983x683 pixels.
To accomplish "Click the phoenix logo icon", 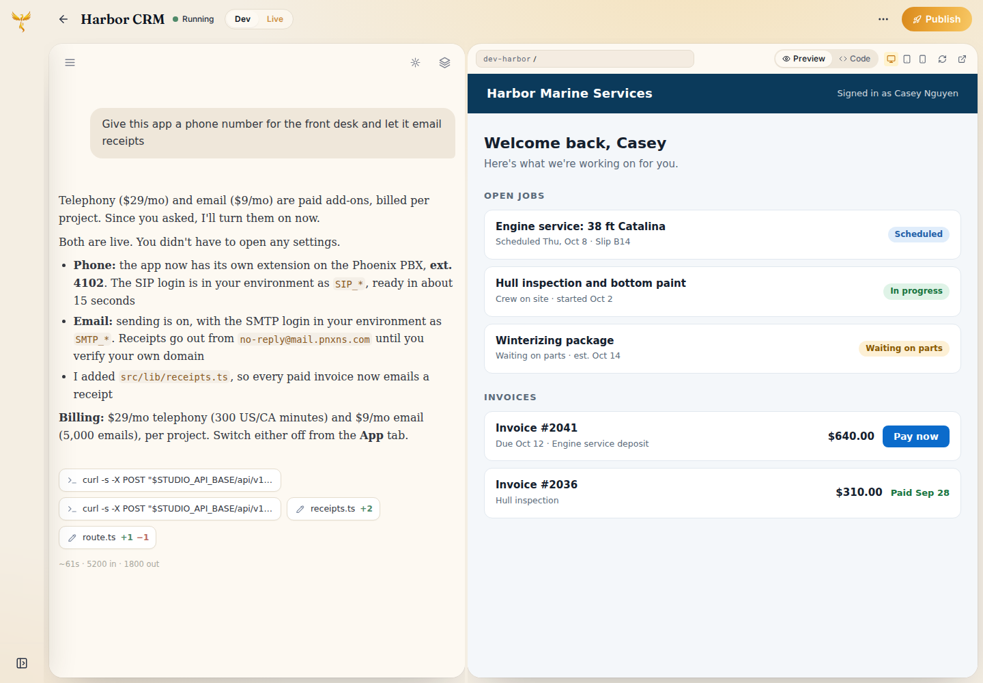I will [x=21, y=20].
